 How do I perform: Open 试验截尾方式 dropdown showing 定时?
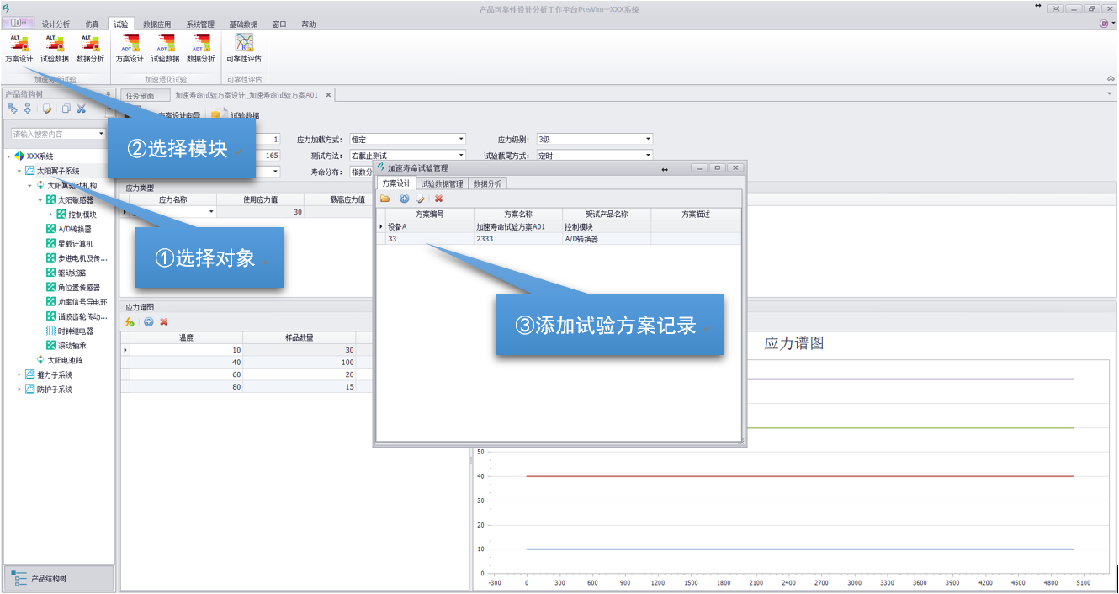coord(648,156)
